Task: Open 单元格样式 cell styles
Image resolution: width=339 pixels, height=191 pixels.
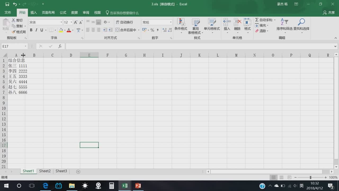Action: tap(212, 26)
